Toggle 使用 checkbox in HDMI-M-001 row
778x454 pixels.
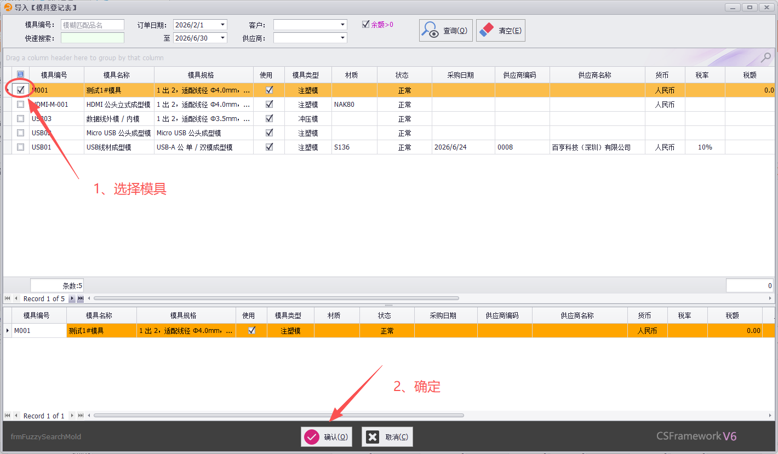[x=269, y=104]
